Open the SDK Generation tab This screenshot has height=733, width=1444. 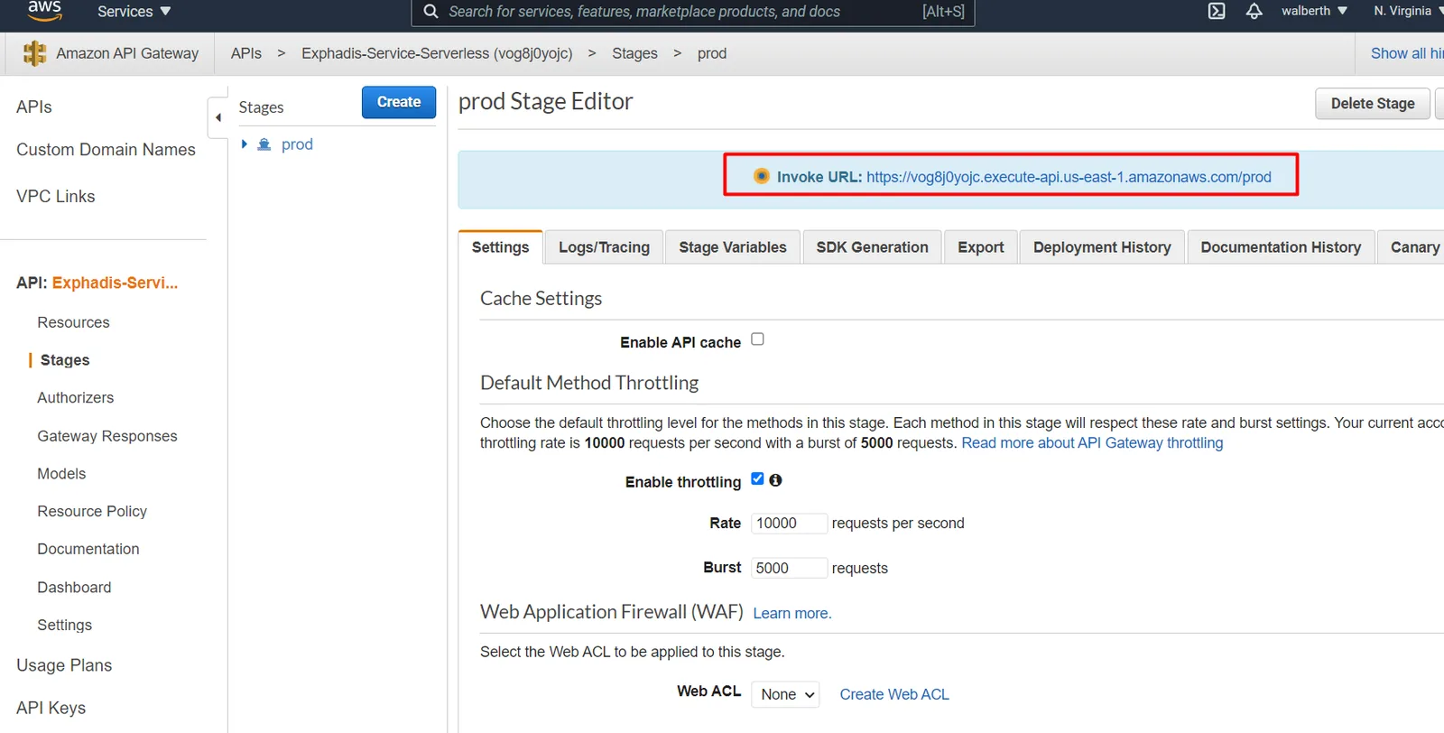(872, 247)
